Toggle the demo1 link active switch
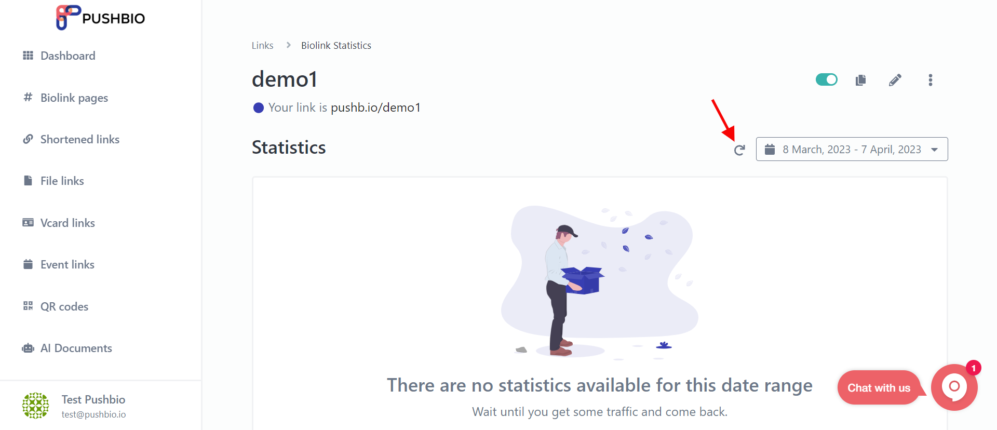Screen dimensions: 997x430 click(x=827, y=79)
